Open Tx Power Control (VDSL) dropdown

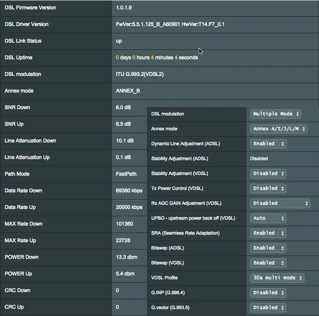(x=268, y=188)
